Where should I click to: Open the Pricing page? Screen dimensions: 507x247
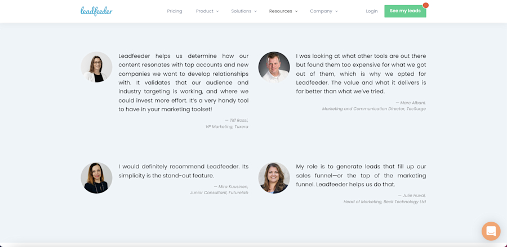[175, 11]
